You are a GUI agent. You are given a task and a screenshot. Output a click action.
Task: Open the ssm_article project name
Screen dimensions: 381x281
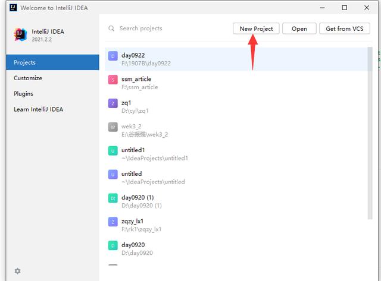[136, 79]
